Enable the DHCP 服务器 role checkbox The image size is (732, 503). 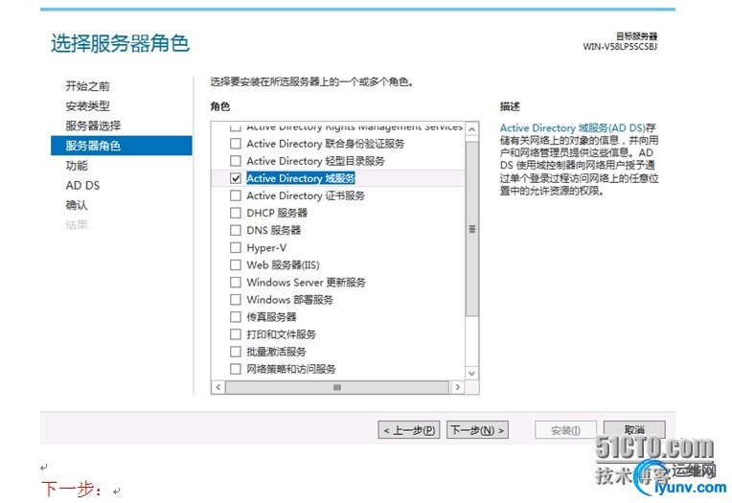tap(236, 213)
